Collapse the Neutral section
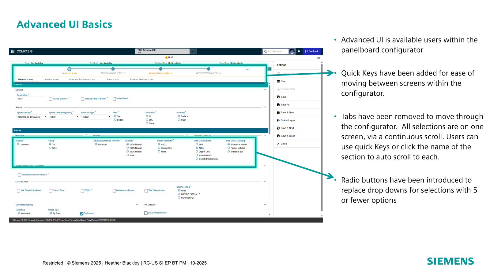The height and width of the screenshot is (275, 490). click(187, 135)
